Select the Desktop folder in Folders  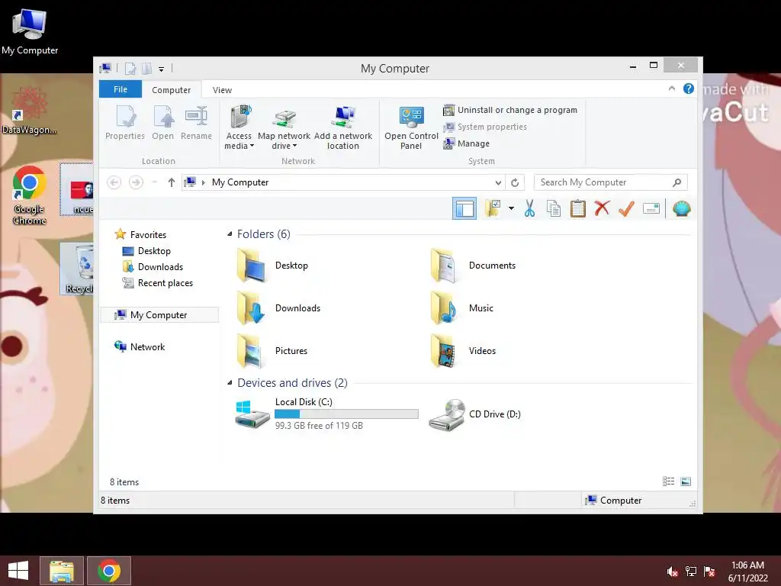[272, 266]
